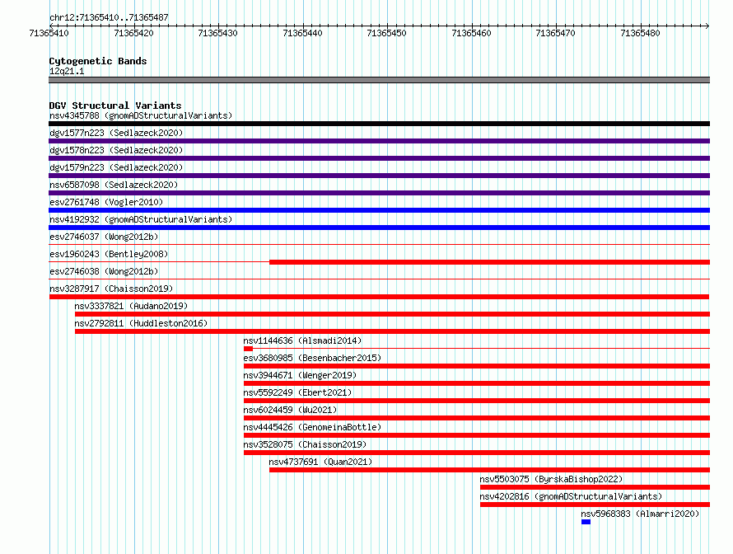Click the small blue block of nsv5968383

[x=586, y=522]
